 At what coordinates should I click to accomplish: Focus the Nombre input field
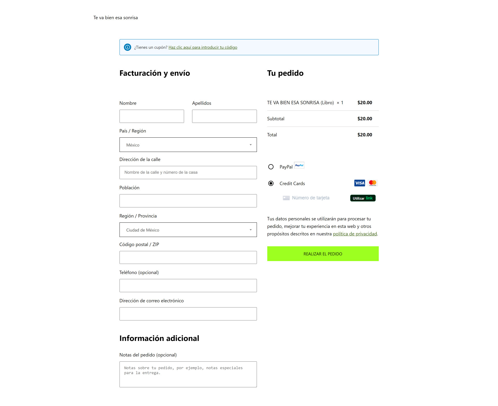coord(152,116)
